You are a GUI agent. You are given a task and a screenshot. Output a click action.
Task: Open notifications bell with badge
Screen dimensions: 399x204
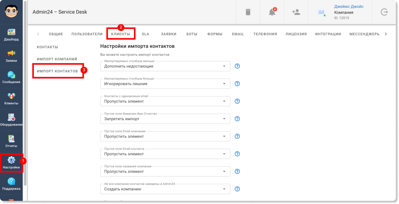point(272,12)
